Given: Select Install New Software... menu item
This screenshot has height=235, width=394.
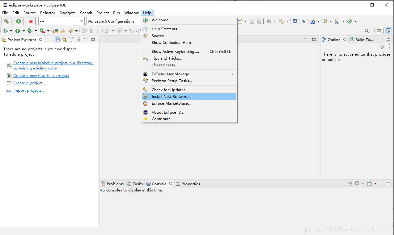Looking at the screenshot, I should tap(189, 97).
